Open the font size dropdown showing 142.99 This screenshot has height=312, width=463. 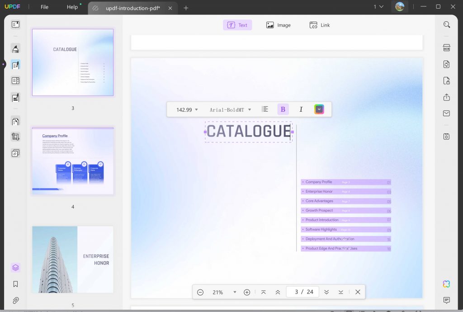pos(184,109)
